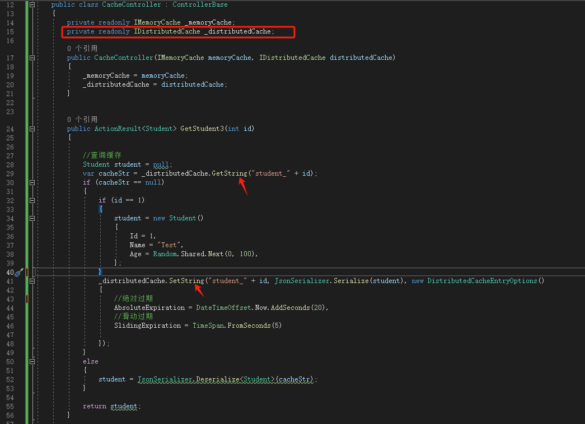Click the ControllerBase base class name
Viewport: 585px width, 424px height.
[200, 4]
